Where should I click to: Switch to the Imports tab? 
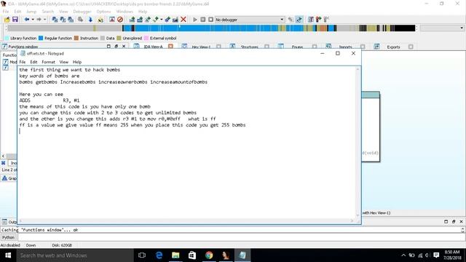point(346,47)
